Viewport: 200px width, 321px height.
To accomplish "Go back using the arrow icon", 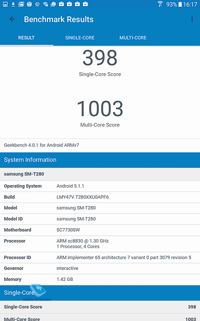I will click(12, 19).
